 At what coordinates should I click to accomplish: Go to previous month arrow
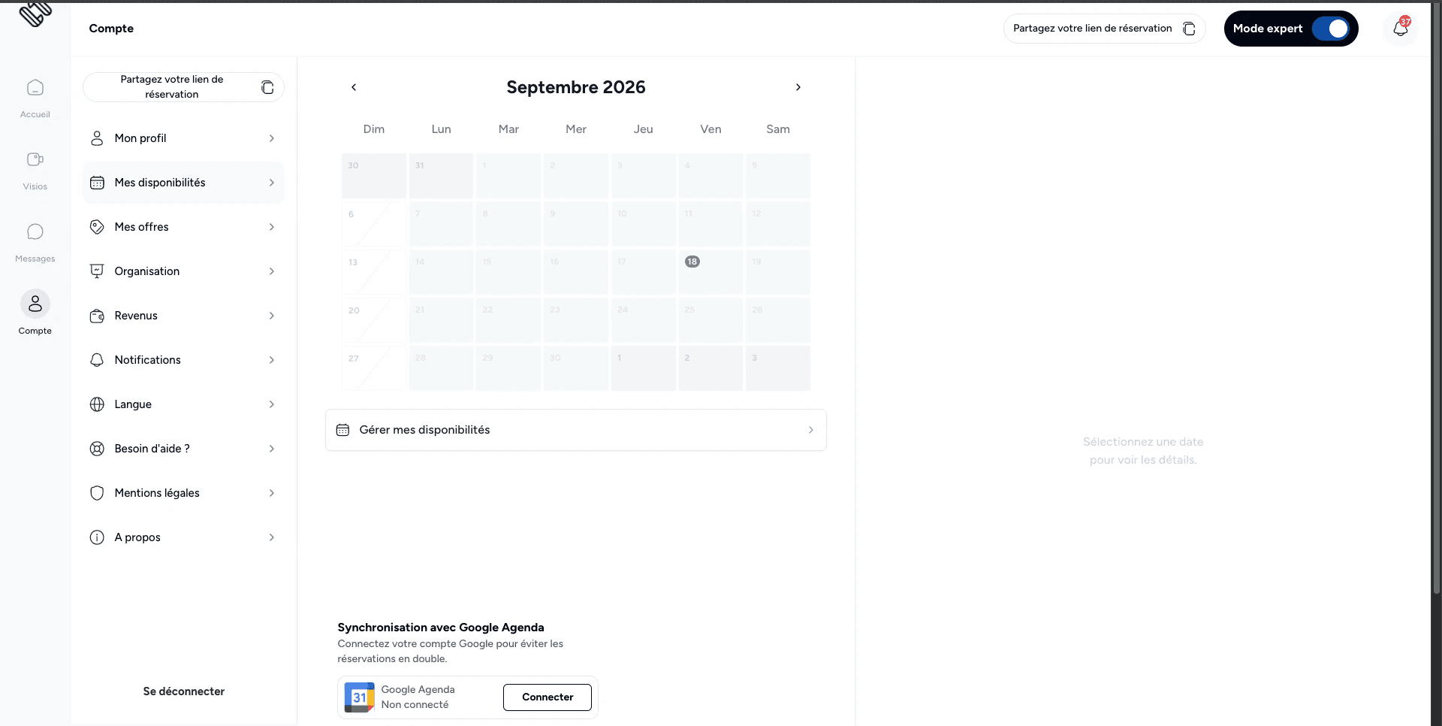pyautogui.click(x=354, y=87)
